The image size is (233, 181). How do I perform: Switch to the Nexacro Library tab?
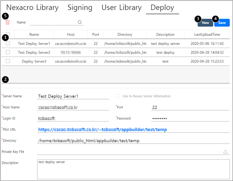33,8
